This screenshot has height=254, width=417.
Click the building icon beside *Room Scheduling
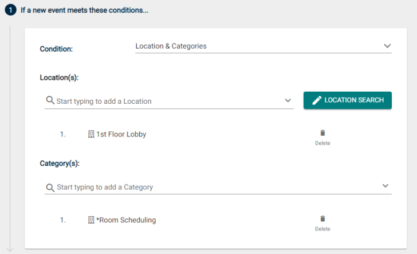[x=91, y=220]
